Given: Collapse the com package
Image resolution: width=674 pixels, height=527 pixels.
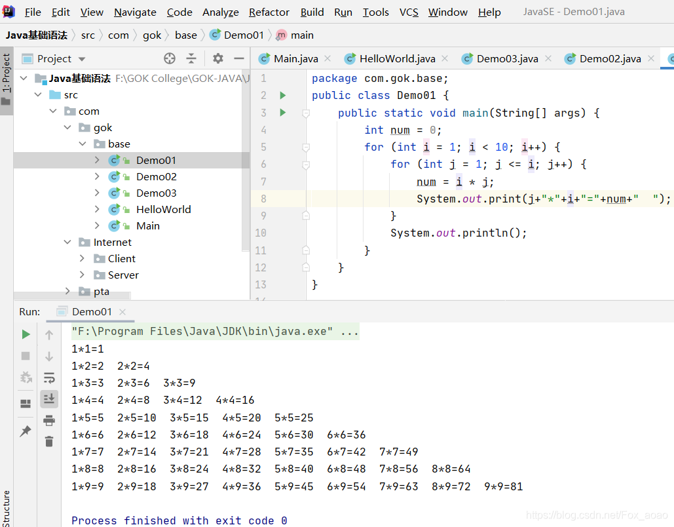Looking at the screenshot, I should pyautogui.click(x=53, y=111).
